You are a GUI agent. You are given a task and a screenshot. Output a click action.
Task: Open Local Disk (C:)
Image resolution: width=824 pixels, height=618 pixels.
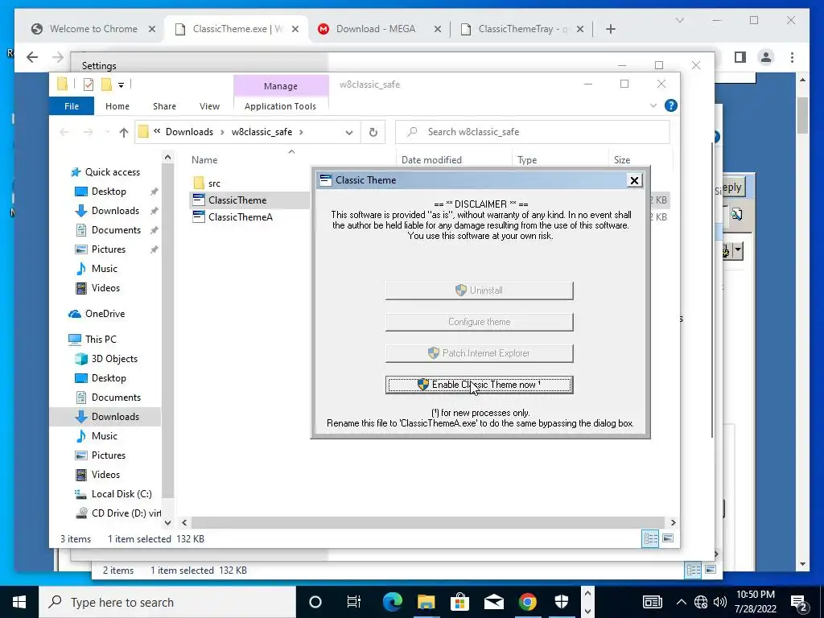[122, 494]
